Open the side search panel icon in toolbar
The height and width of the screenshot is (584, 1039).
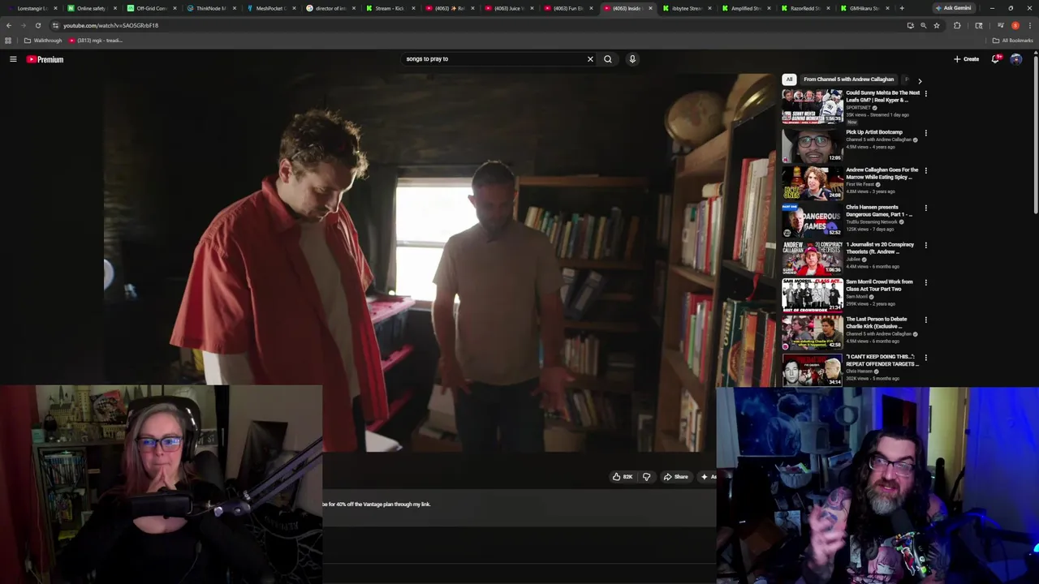978,25
